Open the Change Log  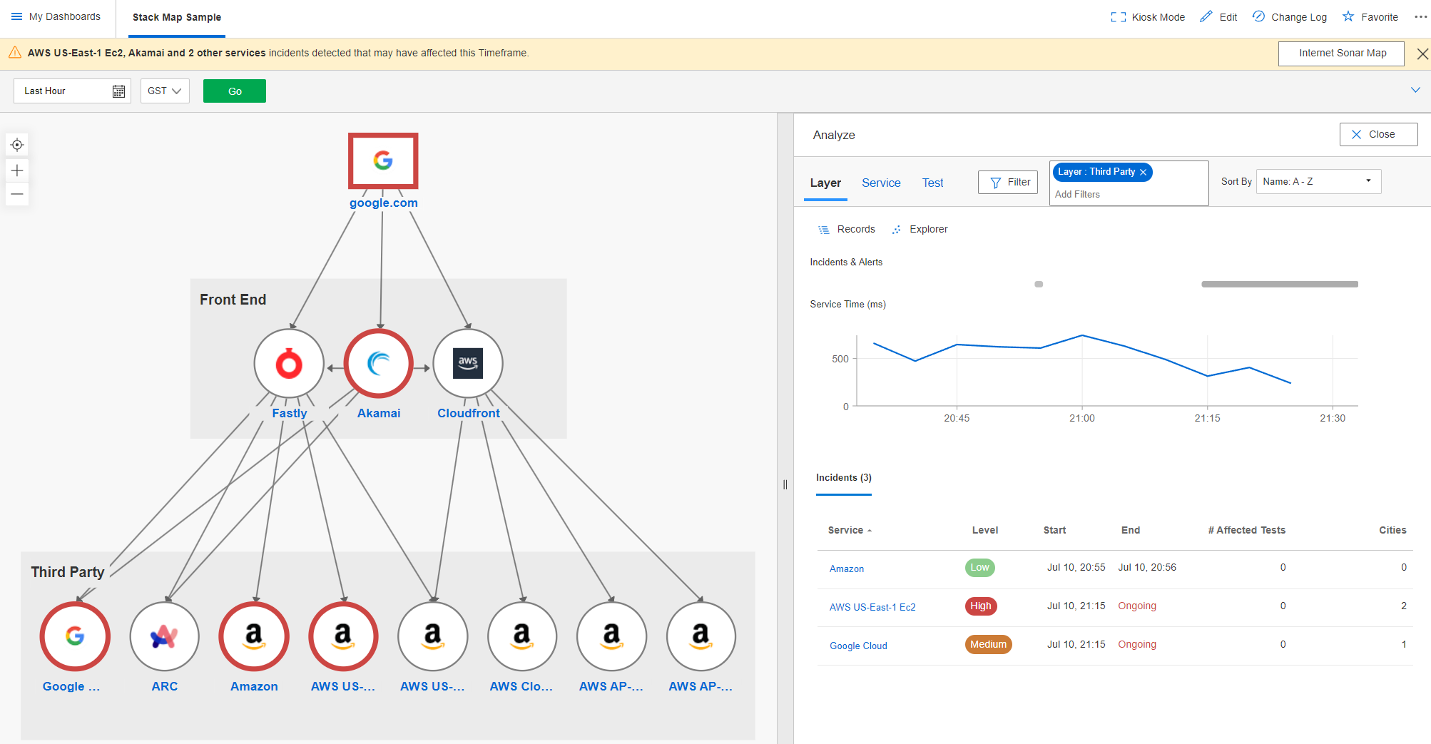1290,17
